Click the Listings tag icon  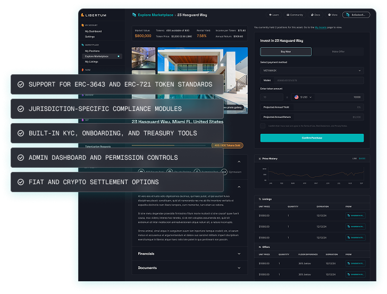coord(259,199)
